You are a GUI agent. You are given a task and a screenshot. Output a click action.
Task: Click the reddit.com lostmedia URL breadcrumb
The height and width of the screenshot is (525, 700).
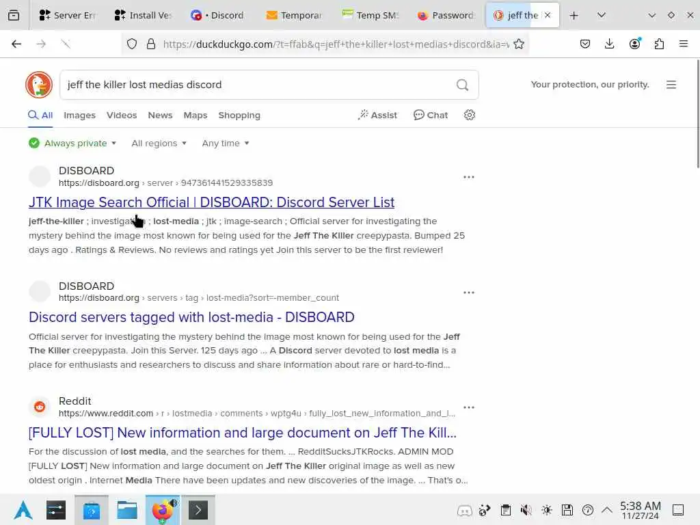(257, 414)
